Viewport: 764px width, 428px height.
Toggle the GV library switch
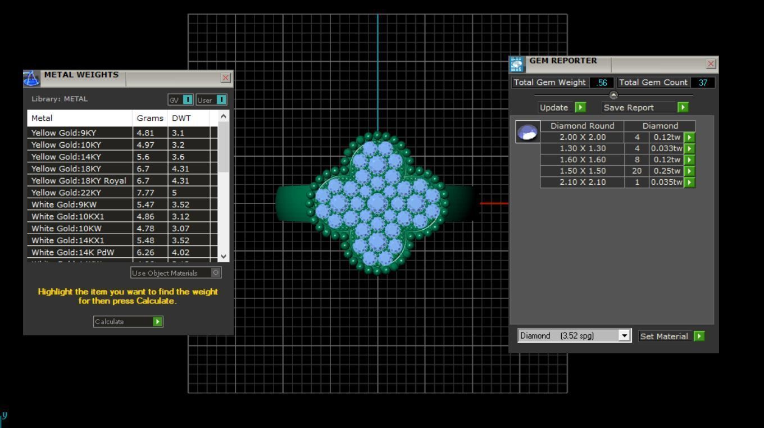(x=188, y=100)
